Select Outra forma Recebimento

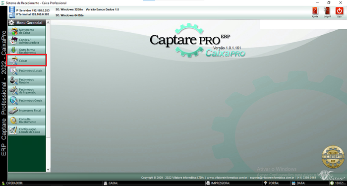pyautogui.click(x=27, y=51)
